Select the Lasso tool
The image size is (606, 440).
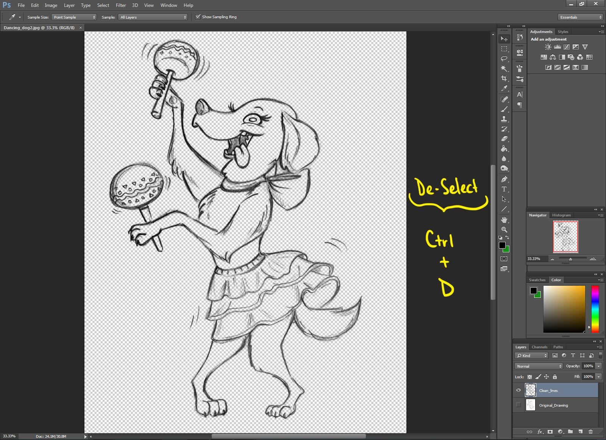click(504, 59)
